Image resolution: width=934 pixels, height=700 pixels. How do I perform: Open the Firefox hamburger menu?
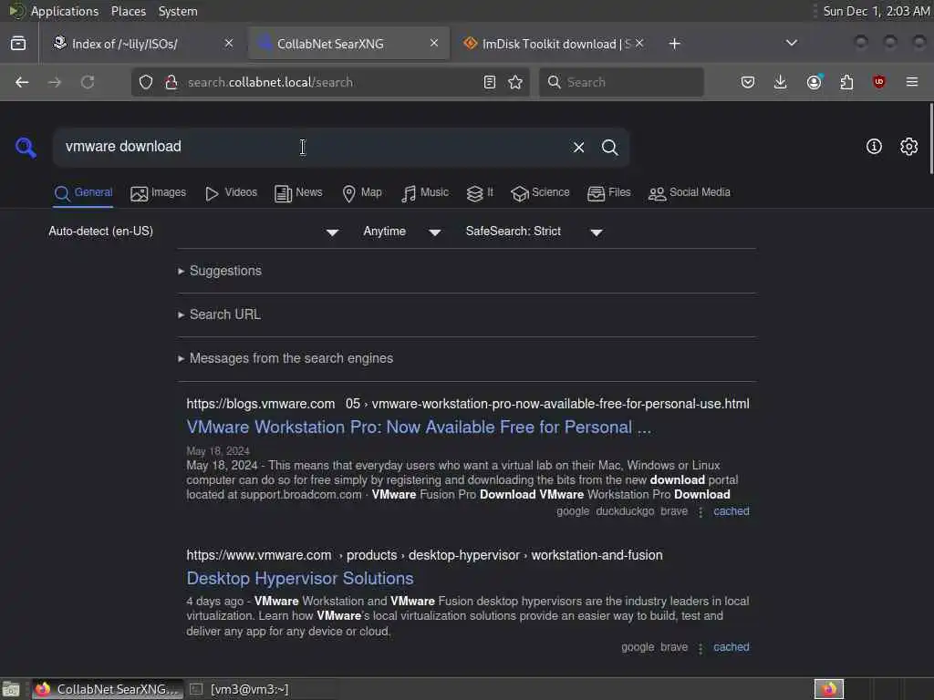point(911,82)
